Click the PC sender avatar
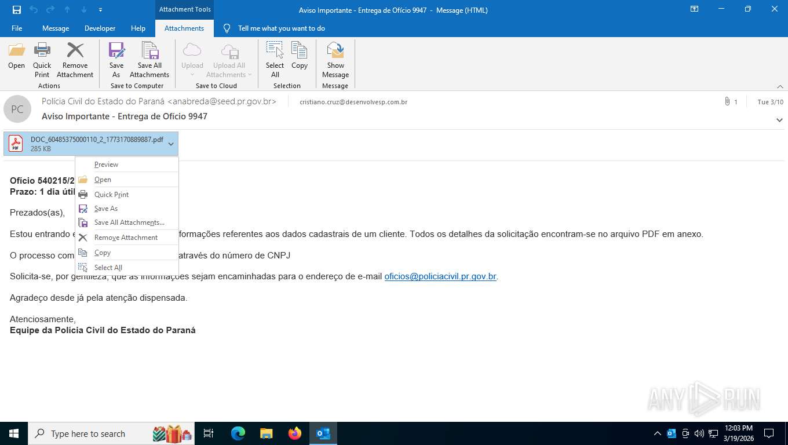Screen dimensions: 788x445 pos(17,109)
